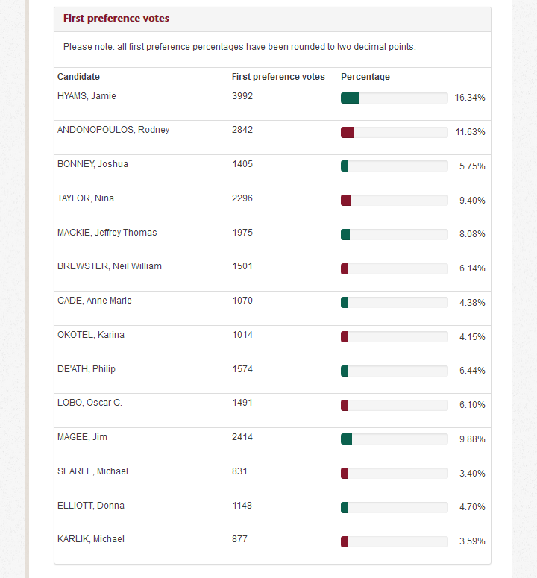
Task: Click the 16.34% percentage value
Action: click(470, 98)
